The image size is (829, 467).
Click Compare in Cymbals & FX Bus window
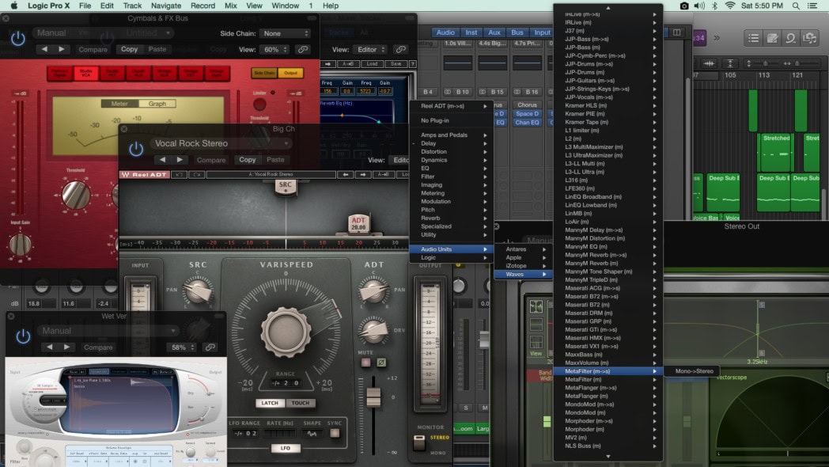[93, 49]
